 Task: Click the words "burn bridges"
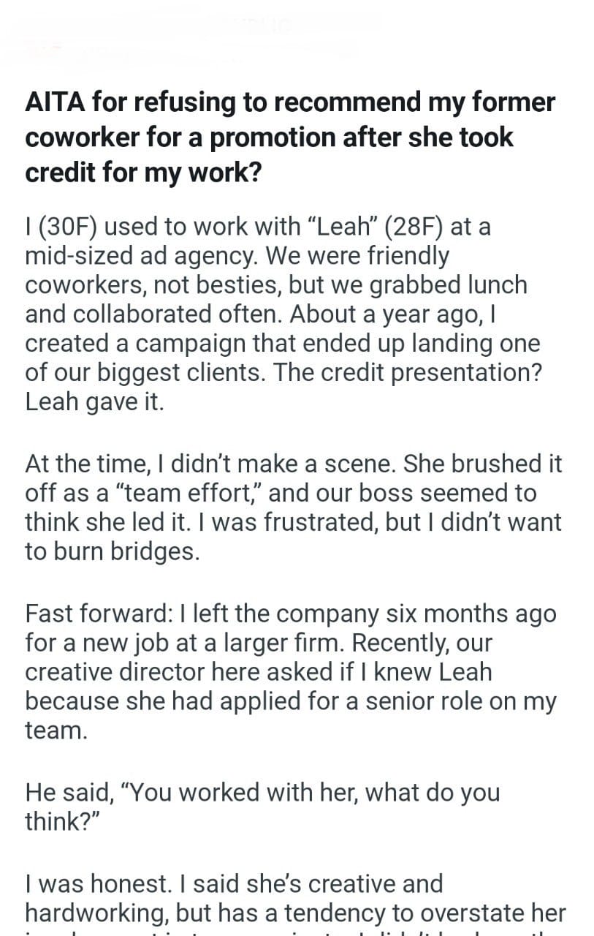(124, 551)
